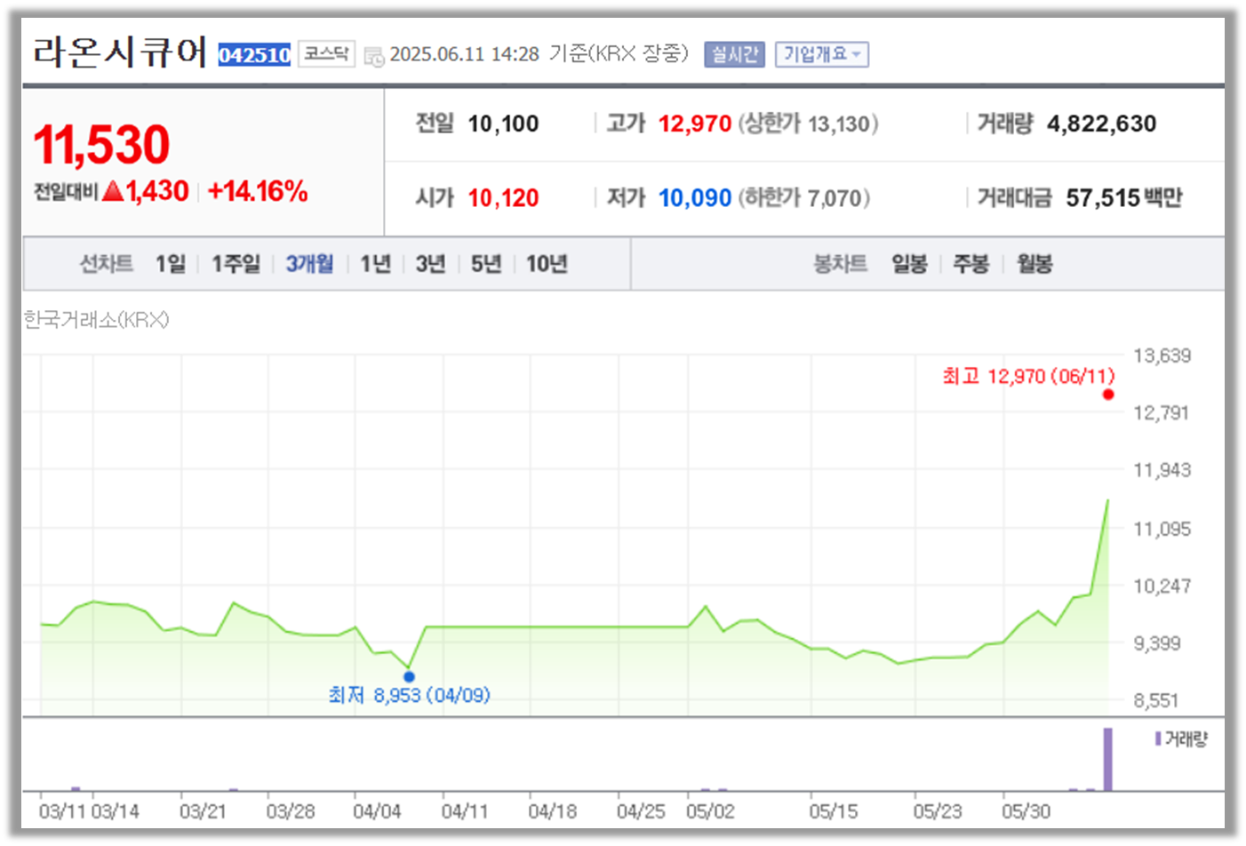Click the red up-triangle change indicator
The height and width of the screenshot is (846, 1246).
[113, 191]
